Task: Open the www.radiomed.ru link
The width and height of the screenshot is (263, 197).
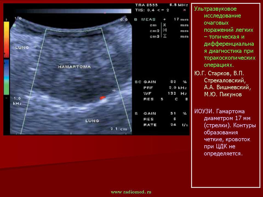Action: 131,192
